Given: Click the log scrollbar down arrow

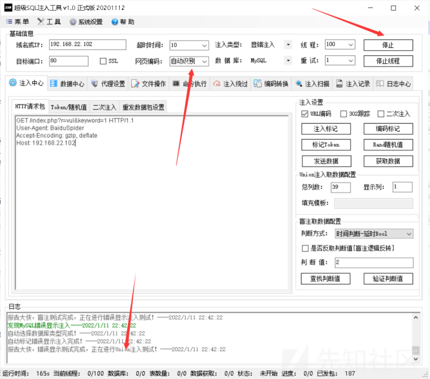Looking at the screenshot, I should [416, 358].
